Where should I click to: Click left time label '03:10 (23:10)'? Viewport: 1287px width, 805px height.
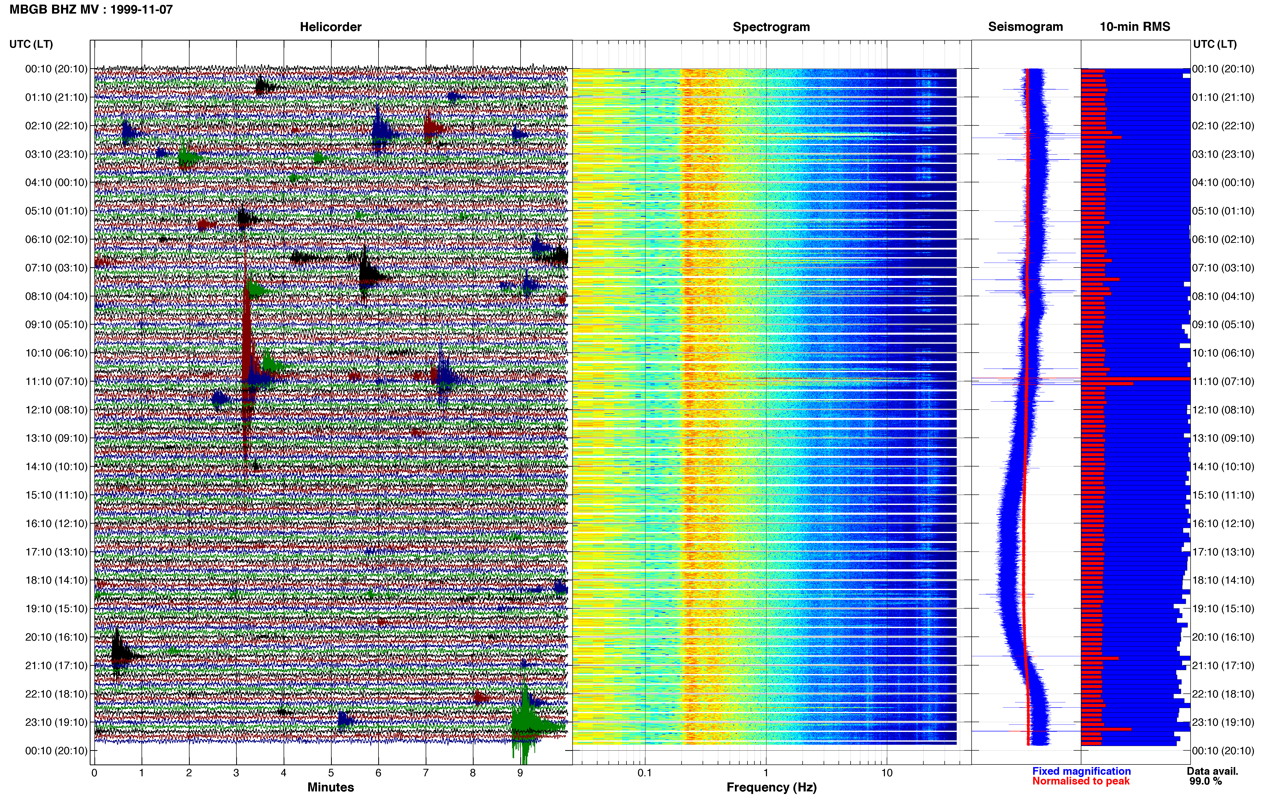point(56,154)
